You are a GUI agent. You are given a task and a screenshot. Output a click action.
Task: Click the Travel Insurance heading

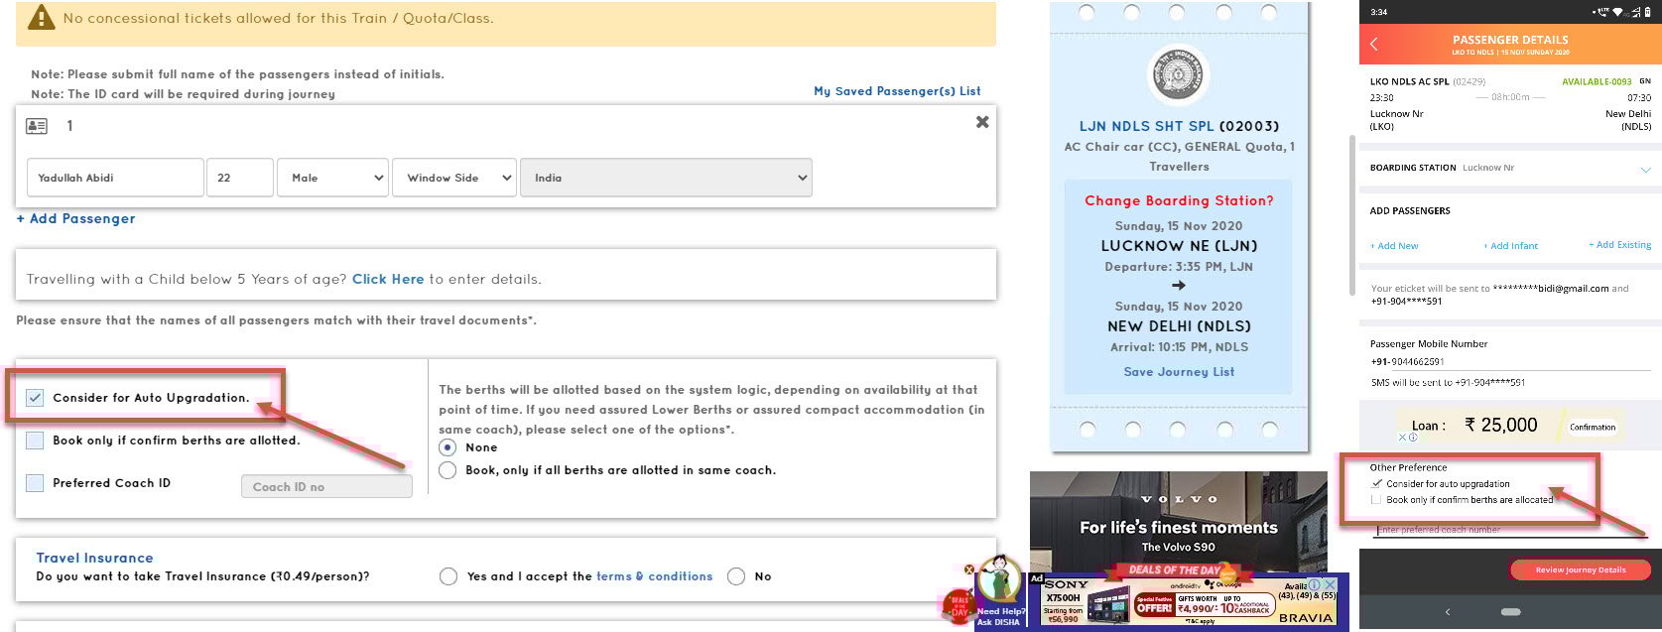point(94,558)
